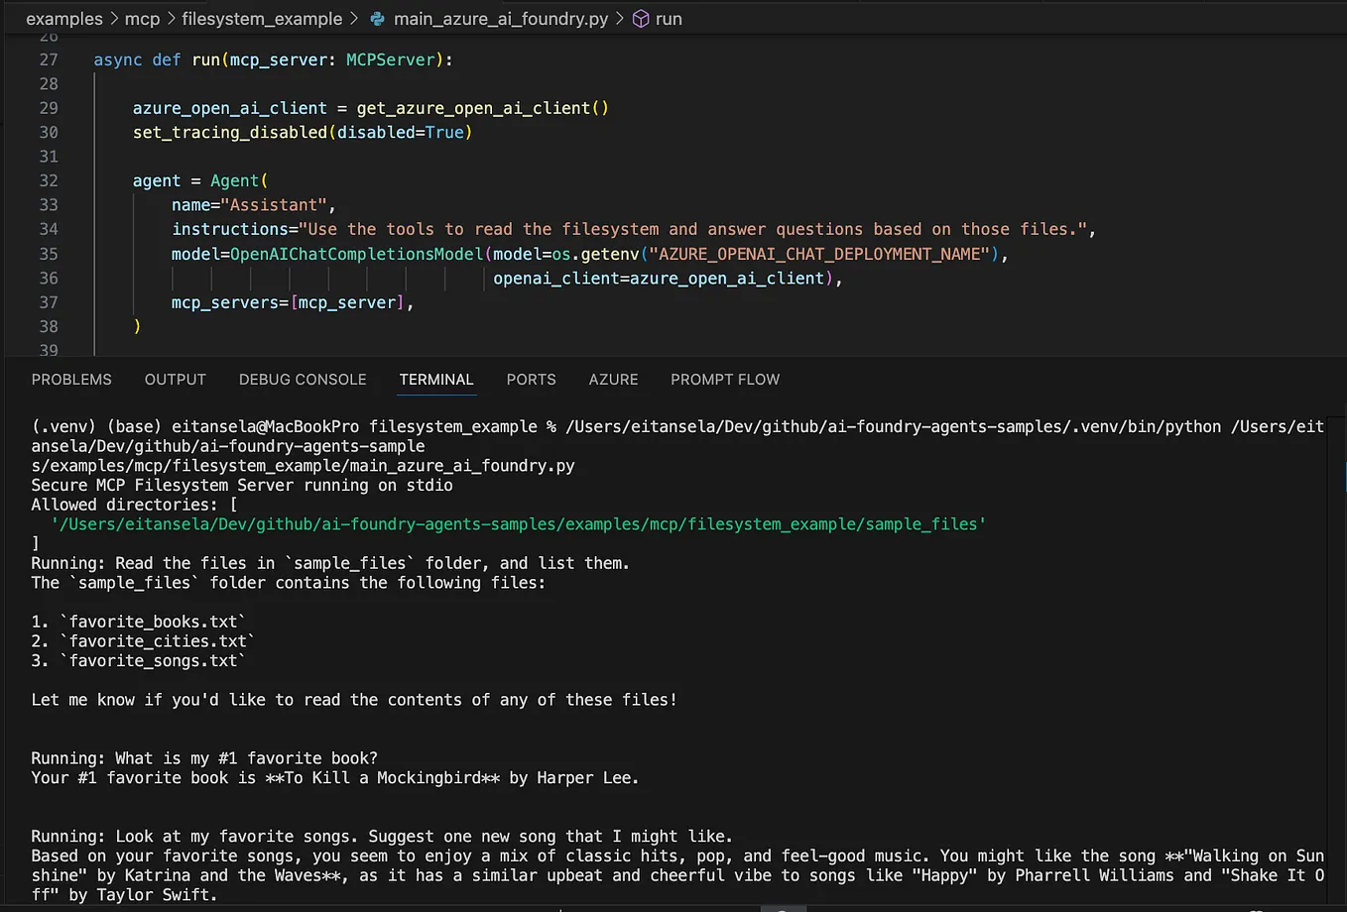Switch to the OUTPUT tab
Image resolution: width=1347 pixels, height=912 pixels.
tap(175, 379)
